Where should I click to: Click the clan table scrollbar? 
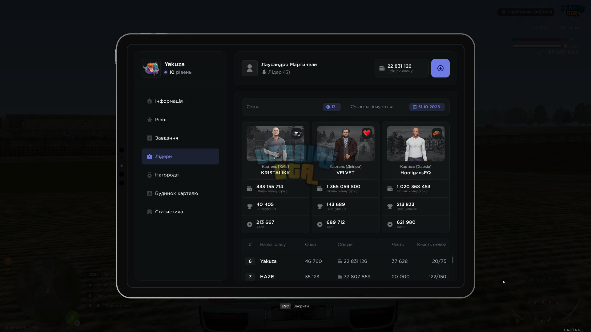click(452, 260)
